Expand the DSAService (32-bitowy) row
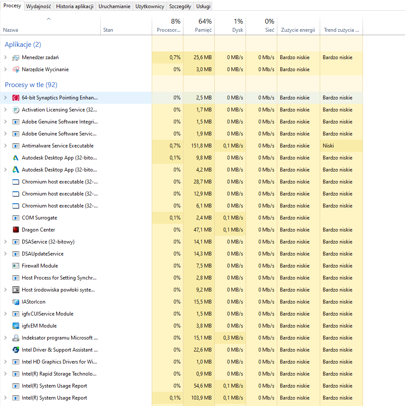Screen dimensions: 405x406 click(6, 242)
